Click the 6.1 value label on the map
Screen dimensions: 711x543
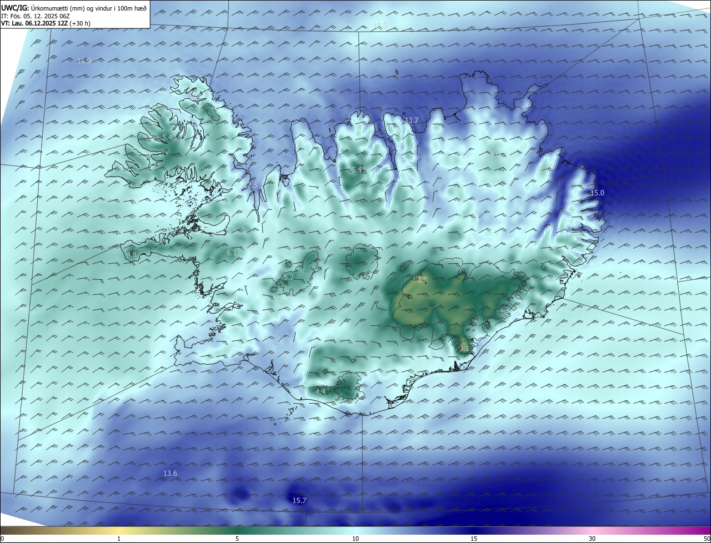point(232,253)
